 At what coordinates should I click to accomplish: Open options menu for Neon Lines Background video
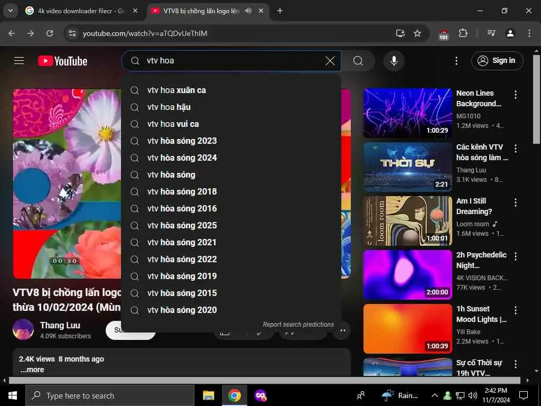pos(516,95)
